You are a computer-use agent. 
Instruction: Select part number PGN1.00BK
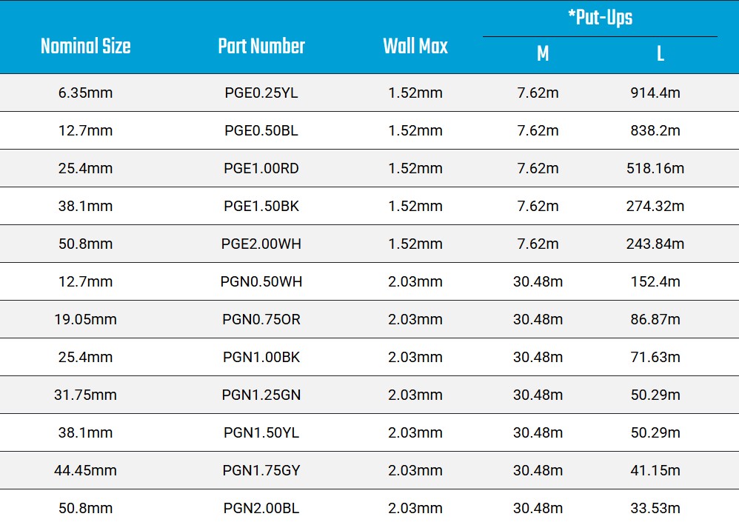pyautogui.click(x=261, y=357)
